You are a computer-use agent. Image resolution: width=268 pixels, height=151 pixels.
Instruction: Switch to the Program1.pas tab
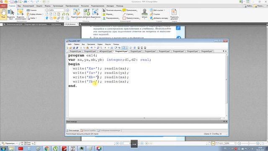tap(136, 51)
